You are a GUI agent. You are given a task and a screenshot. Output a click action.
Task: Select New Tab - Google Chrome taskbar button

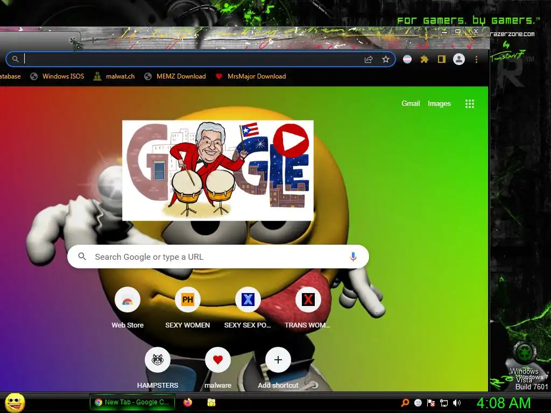point(132,402)
